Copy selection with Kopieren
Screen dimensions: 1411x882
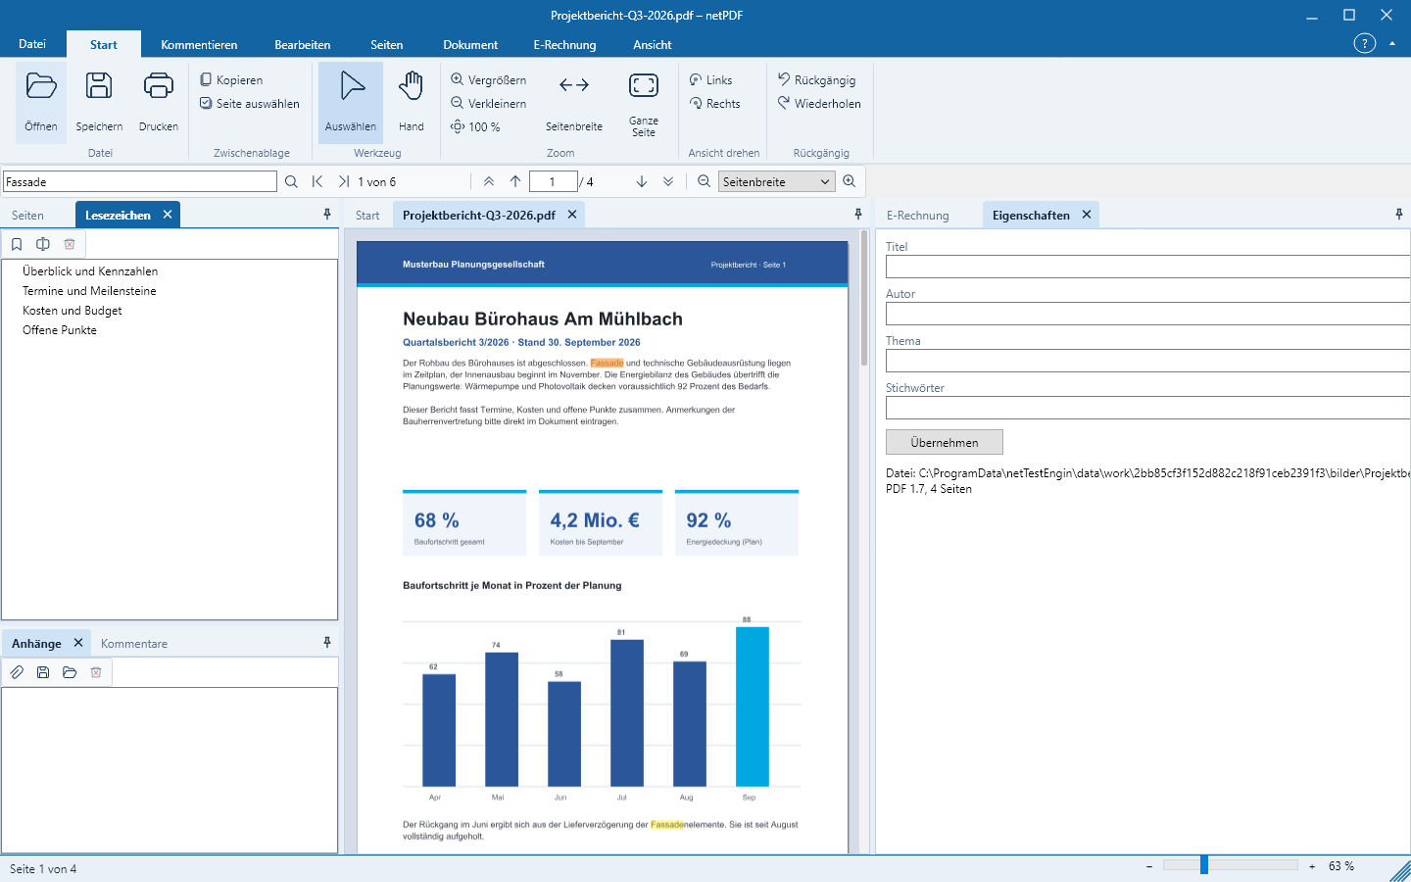point(231,80)
